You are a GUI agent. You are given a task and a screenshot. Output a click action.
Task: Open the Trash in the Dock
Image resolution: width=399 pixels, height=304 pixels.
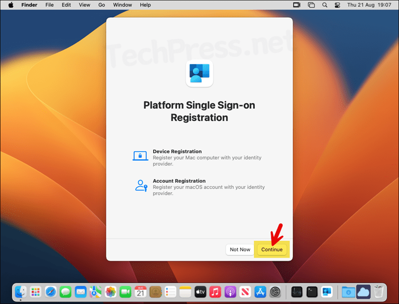pos(380,292)
